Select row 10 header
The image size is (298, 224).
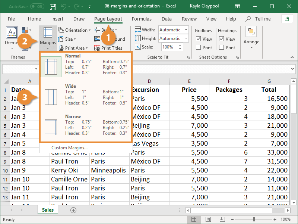5,171
